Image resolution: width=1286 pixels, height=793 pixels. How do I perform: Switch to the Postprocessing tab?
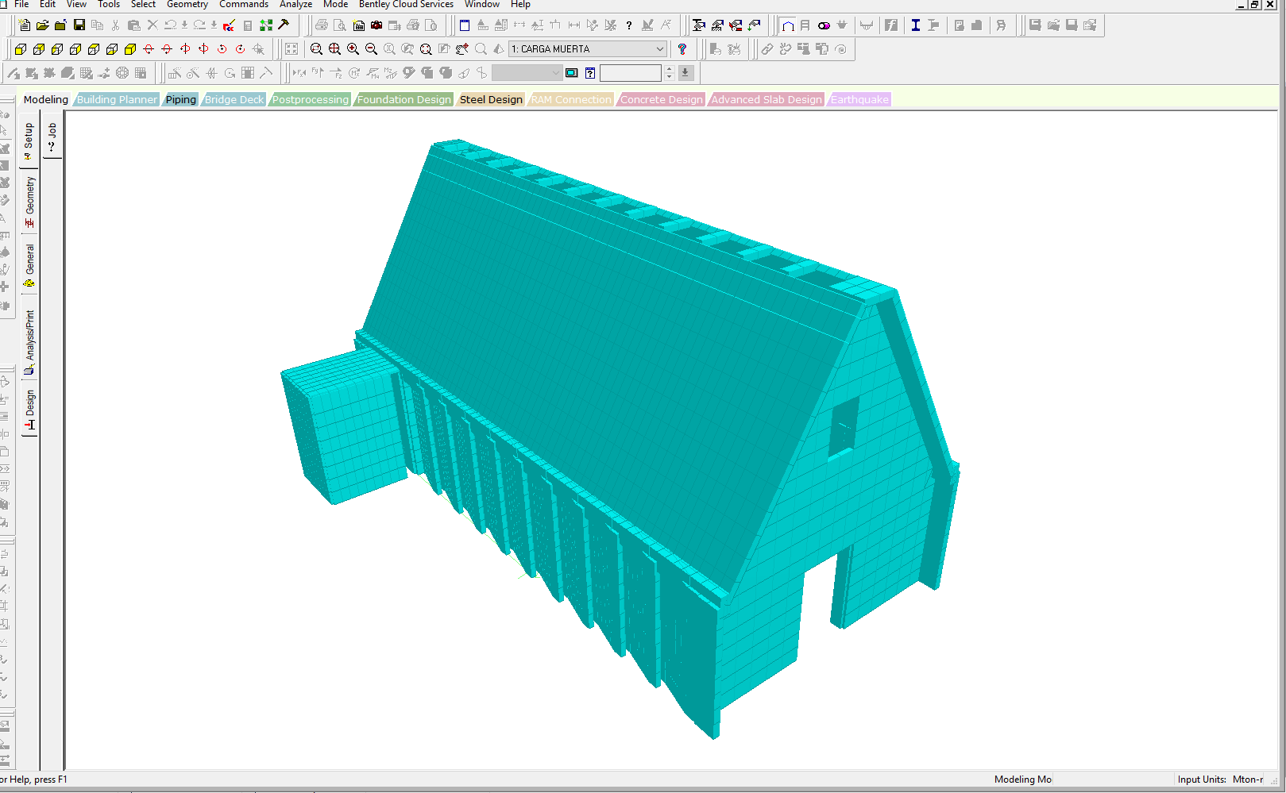pyautogui.click(x=311, y=99)
